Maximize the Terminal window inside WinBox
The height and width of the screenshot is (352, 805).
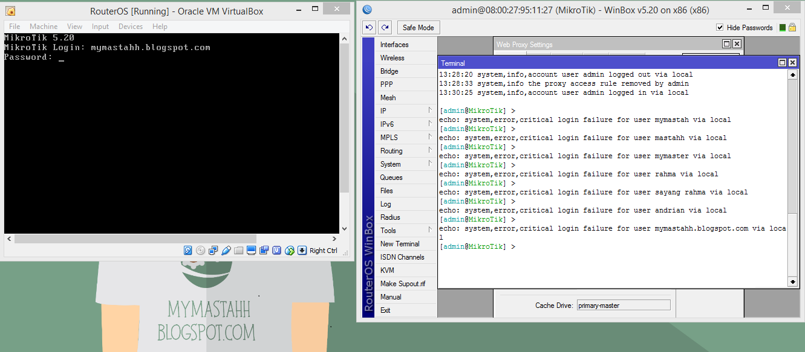[782, 63]
